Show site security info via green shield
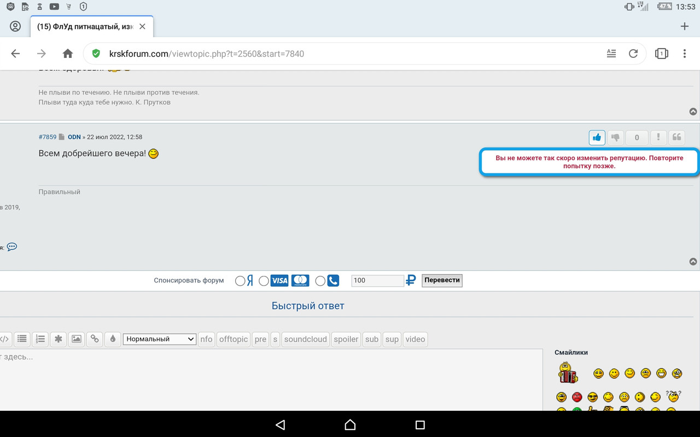 (x=96, y=54)
